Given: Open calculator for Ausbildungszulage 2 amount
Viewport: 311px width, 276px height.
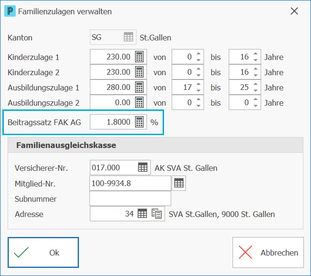Looking at the screenshot, I should pos(139,103).
